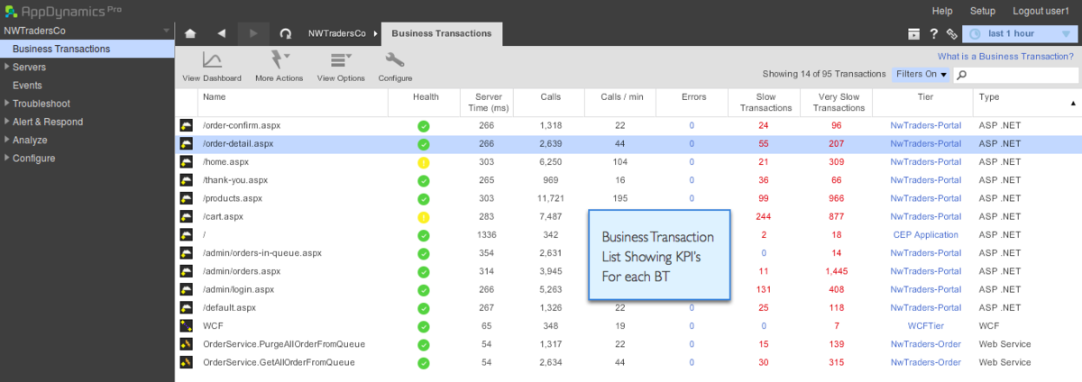Open NwTraders-Order tier link for PurgeAllOrderFromQueue
This screenshot has width=1082, height=382.
(925, 344)
